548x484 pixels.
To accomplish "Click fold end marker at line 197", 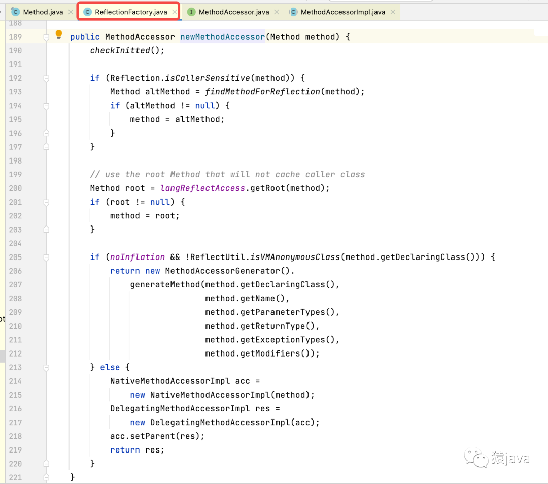I will point(46,147).
